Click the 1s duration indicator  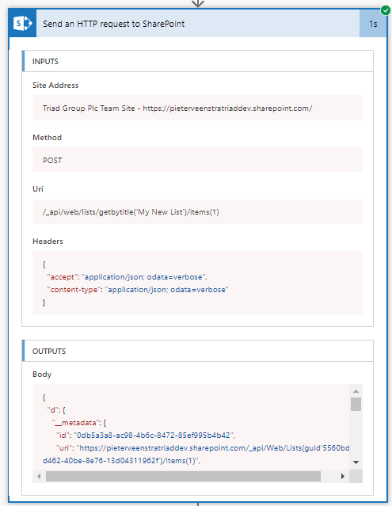coord(373,24)
